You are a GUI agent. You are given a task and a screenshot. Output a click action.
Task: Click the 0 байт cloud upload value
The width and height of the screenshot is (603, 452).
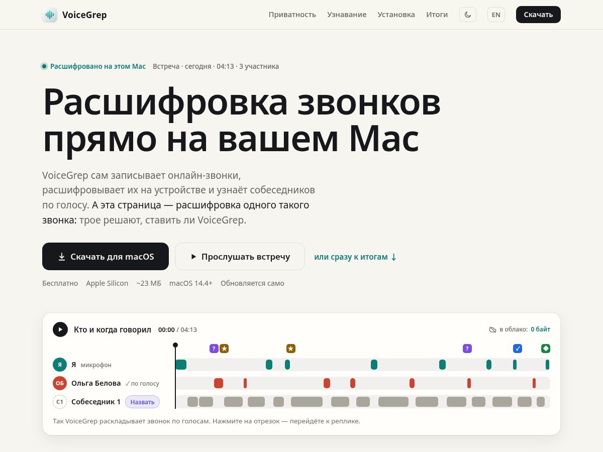tap(540, 329)
